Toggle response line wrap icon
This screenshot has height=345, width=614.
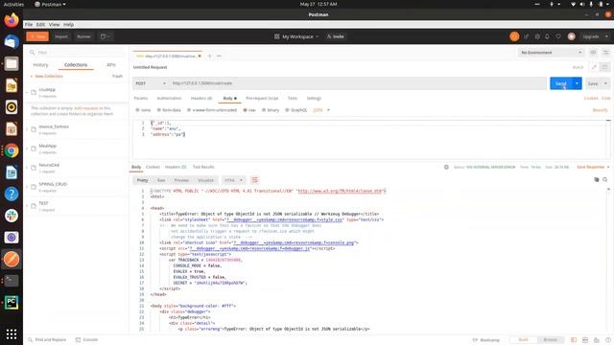(x=255, y=180)
